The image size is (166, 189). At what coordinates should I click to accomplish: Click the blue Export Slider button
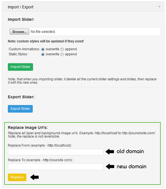(x=20, y=109)
